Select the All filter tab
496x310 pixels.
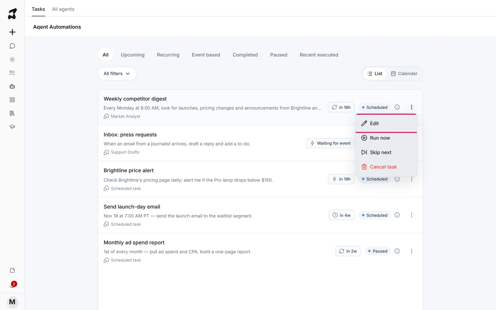coord(106,55)
